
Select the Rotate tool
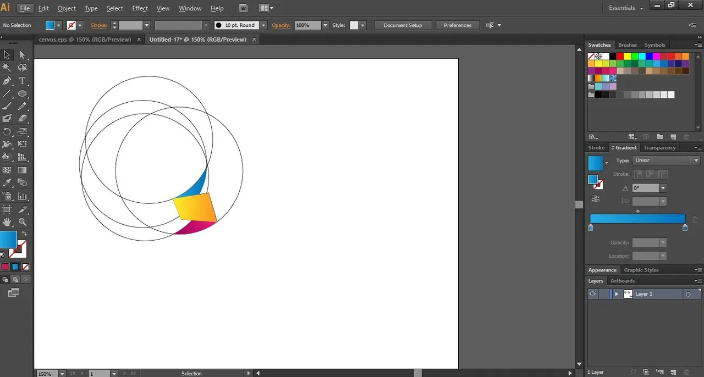click(x=7, y=132)
